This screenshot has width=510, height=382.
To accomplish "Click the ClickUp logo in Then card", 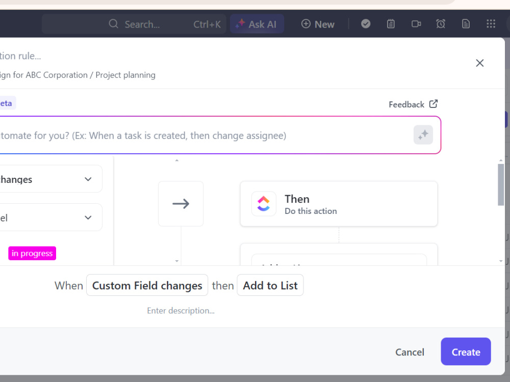I will [x=264, y=204].
